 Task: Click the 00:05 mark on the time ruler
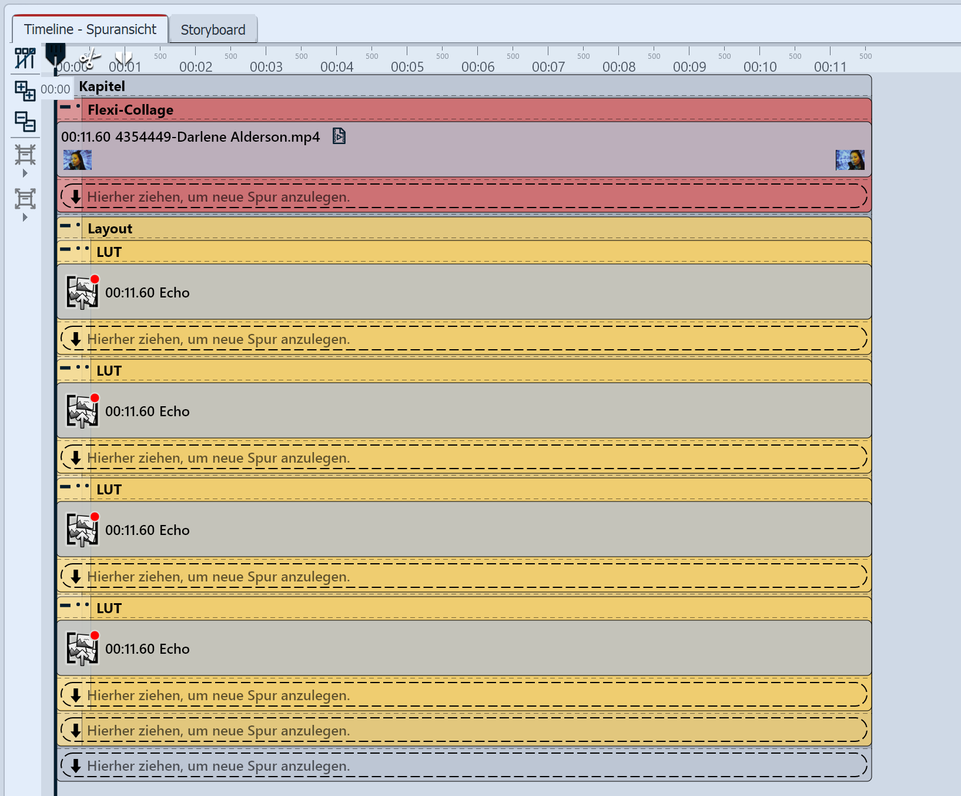pyautogui.click(x=407, y=66)
